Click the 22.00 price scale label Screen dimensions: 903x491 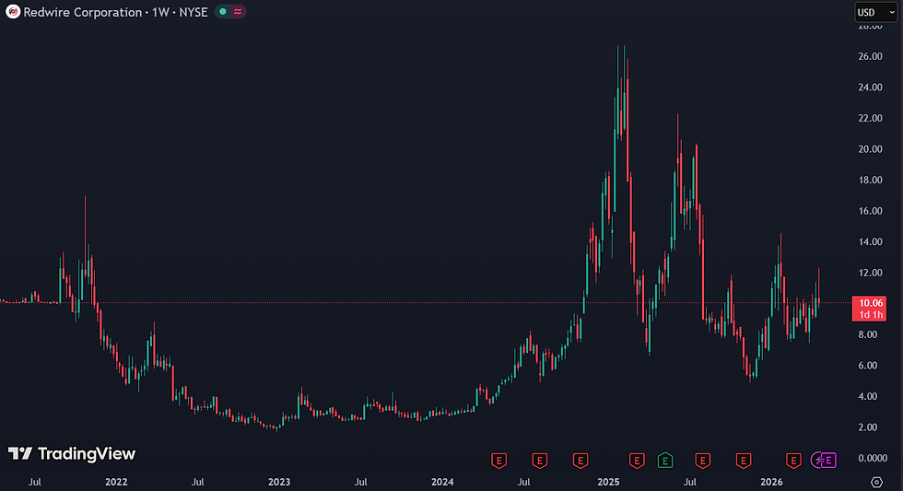870,118
